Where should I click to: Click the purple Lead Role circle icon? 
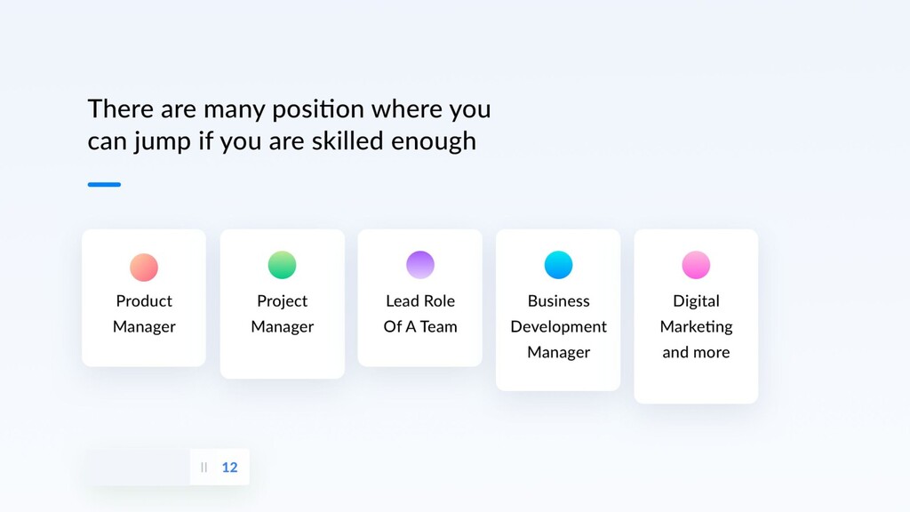pyautogui.click(x=420, y=265)
